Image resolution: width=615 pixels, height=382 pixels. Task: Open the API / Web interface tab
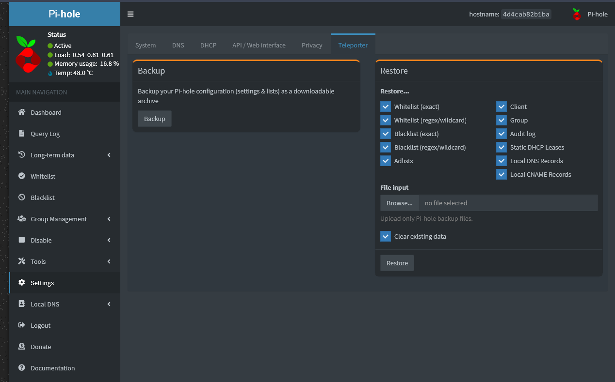[x=259, y=45]
